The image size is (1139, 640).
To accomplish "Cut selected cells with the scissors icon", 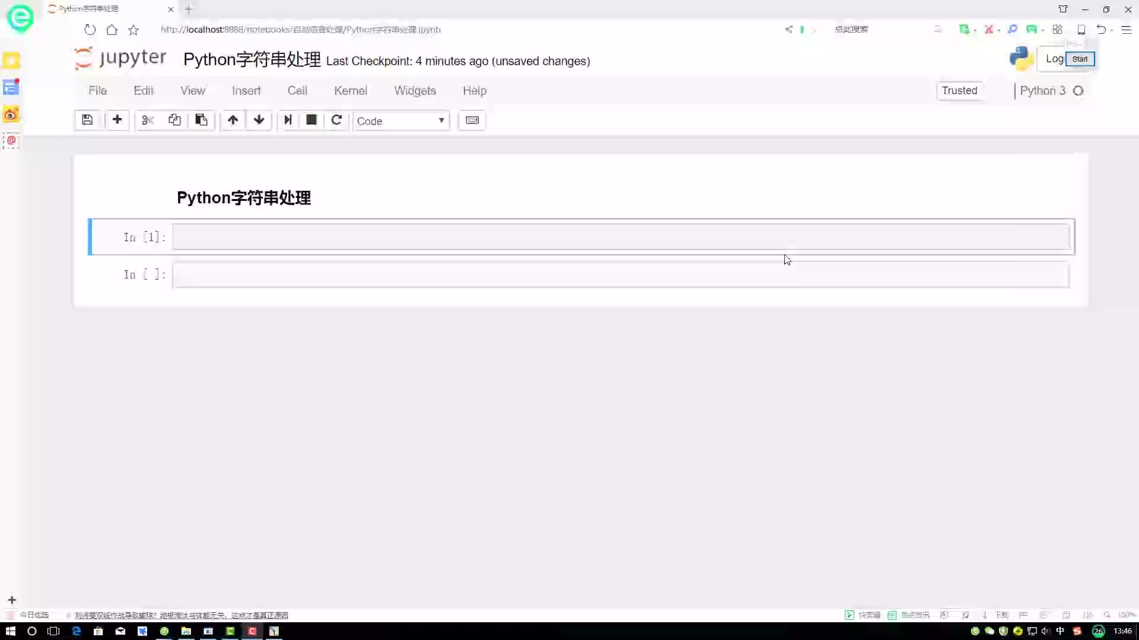I will [148, 120].
